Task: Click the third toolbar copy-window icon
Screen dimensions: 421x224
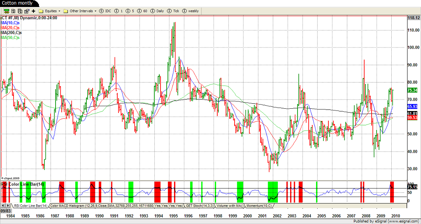Action: click(20, 11)
